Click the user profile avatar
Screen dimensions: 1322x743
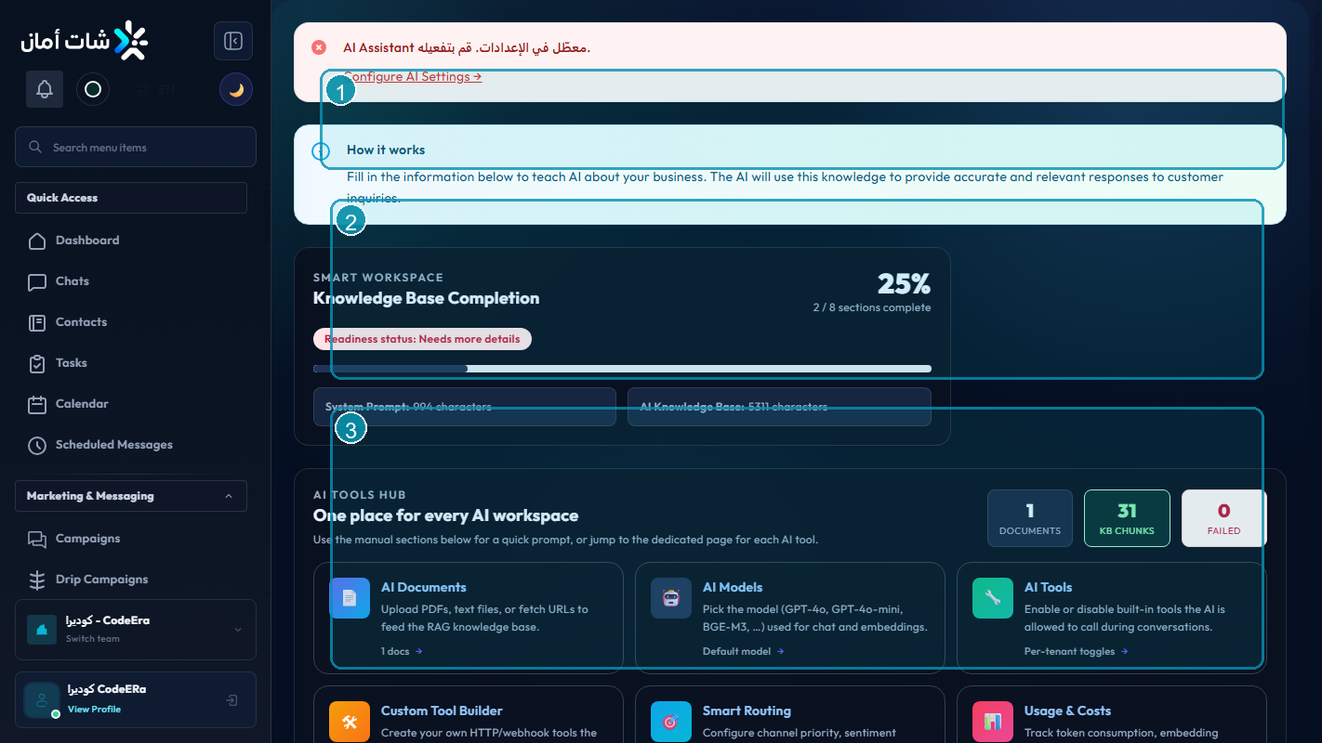coord(42,700)
